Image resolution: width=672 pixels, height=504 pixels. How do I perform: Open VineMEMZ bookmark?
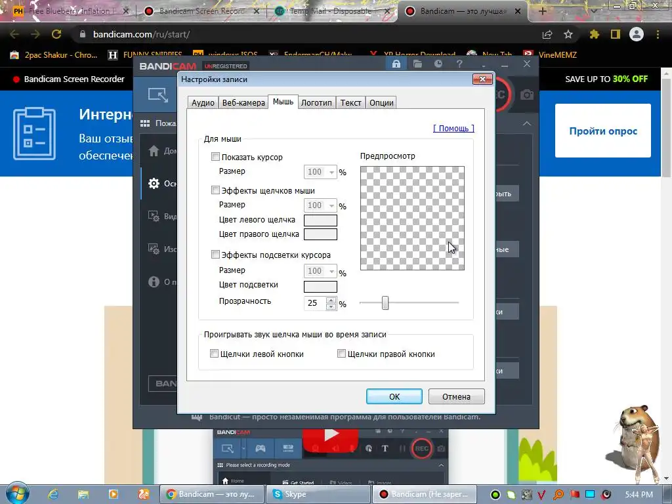click(551, 54)
